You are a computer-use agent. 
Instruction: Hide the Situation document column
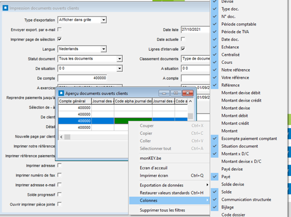pyautogui.click(x=249, y=146)
